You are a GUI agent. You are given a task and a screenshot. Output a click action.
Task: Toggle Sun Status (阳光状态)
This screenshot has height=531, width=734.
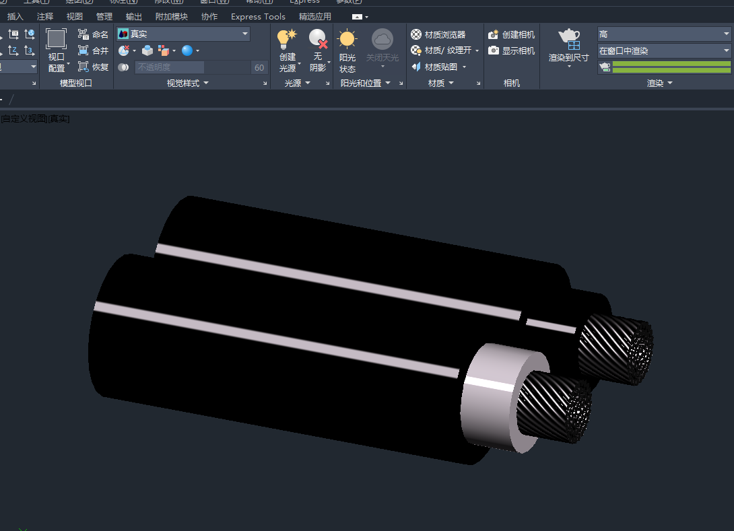point(347,40)
